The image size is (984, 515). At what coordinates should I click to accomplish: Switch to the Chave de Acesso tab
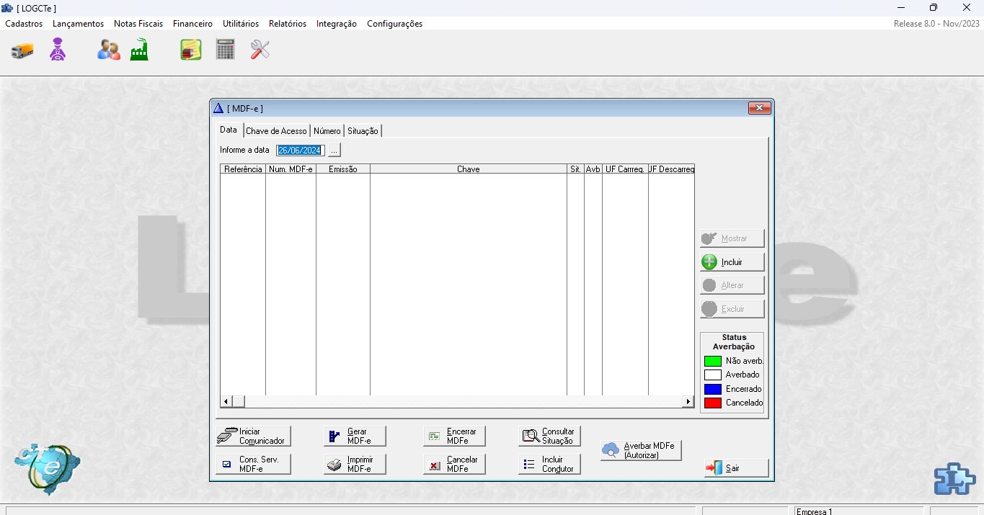(x=276, y=131)
